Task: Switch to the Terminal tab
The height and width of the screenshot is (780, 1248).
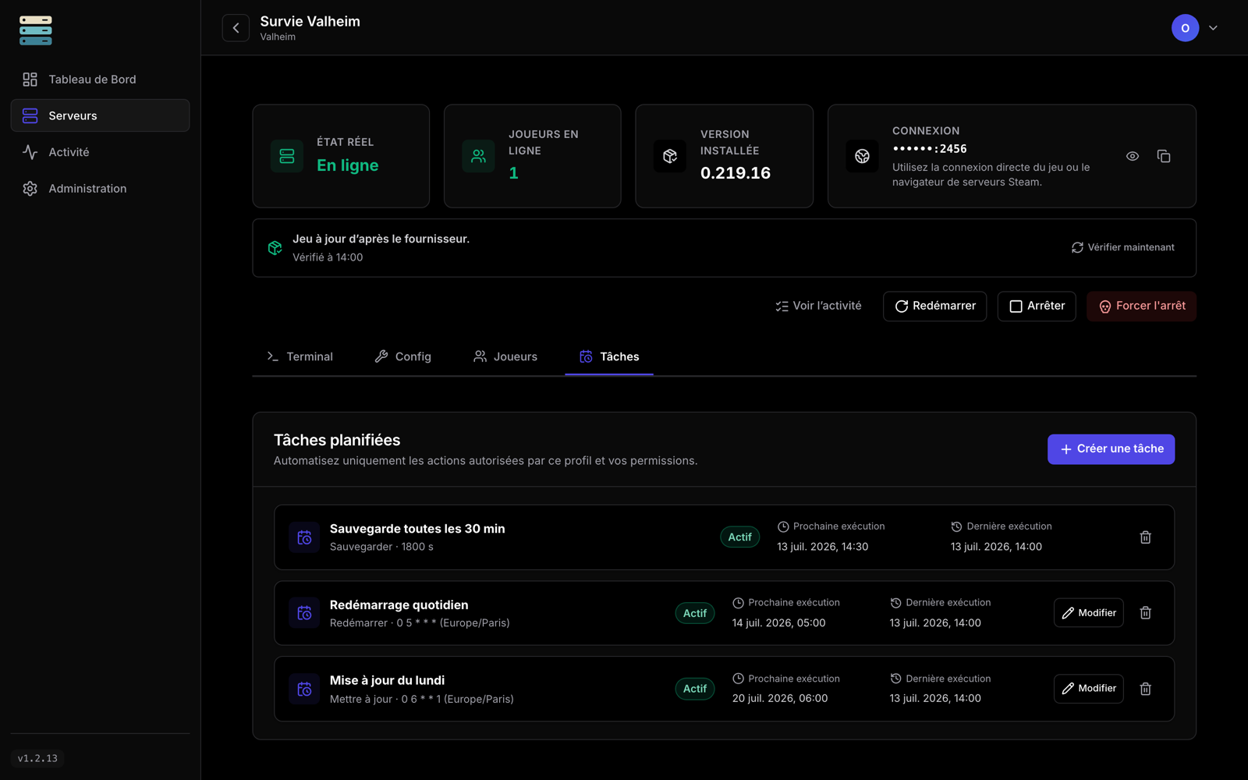Action: click(300, 356)
